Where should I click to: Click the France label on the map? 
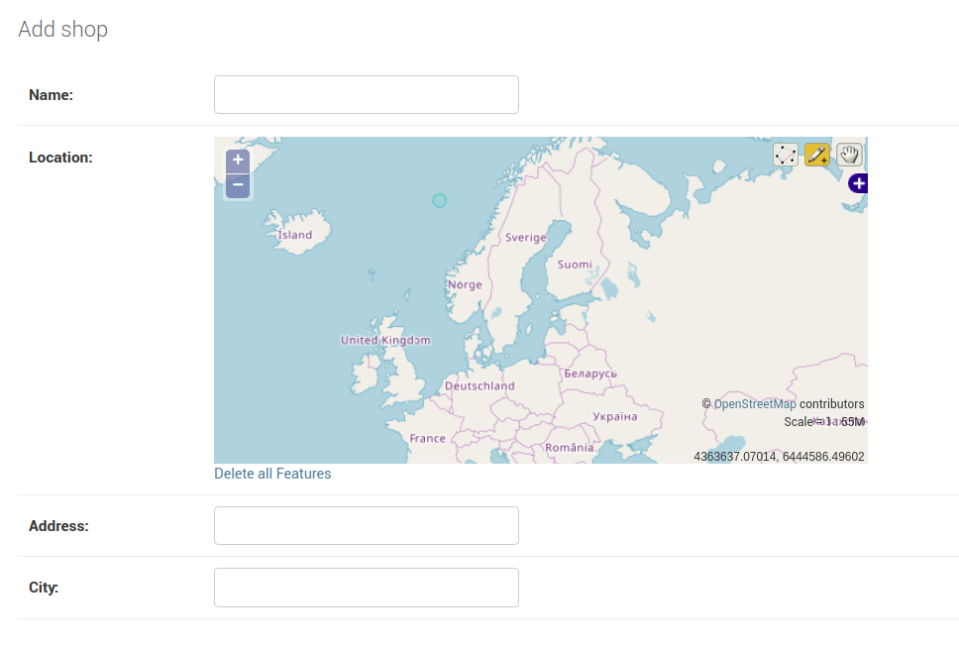point(428,438)
